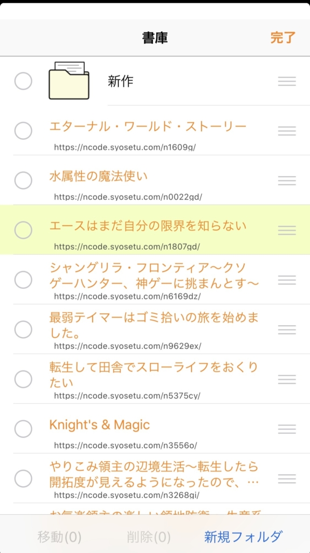This screenshot has width=310, height=553.
Task: Mark 転生して田舎でスローライフをおくりたい selection circle
Action: (x=23, y=380)
